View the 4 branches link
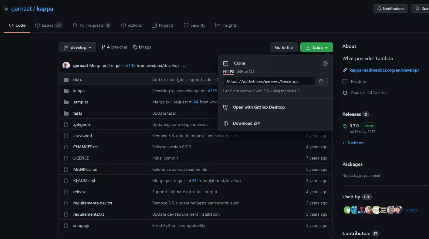The width and height of the screenshot is (429, 239). [x=114, y=47]
